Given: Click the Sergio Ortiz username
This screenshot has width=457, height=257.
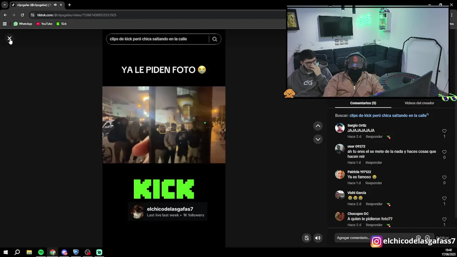Looking at the screenshot, I should coord(357,126).
